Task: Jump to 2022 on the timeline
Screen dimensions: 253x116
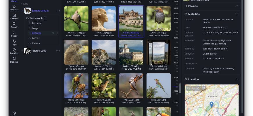Action: point(176,63)
